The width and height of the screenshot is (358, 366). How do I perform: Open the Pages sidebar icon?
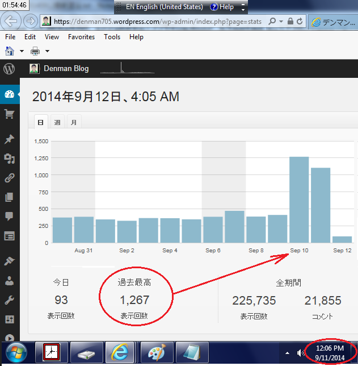coord(9,197)
